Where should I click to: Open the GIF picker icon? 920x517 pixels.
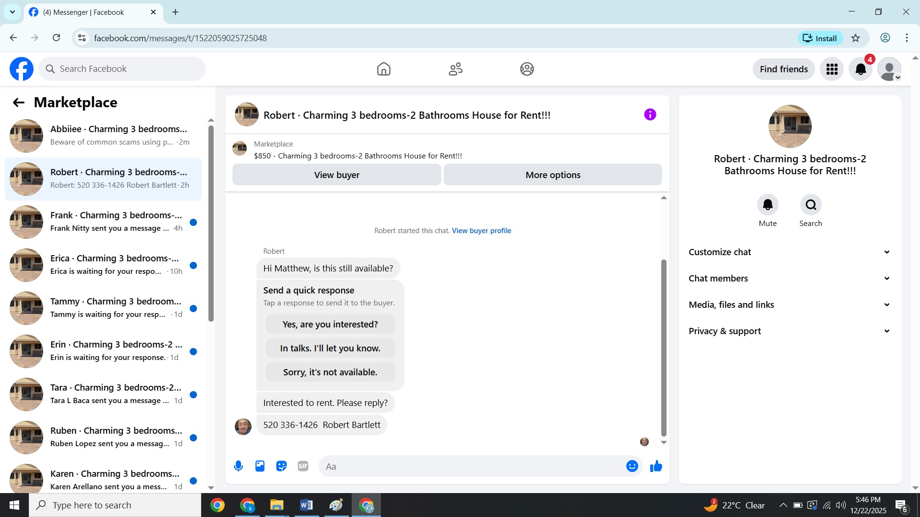coord(303,466)
